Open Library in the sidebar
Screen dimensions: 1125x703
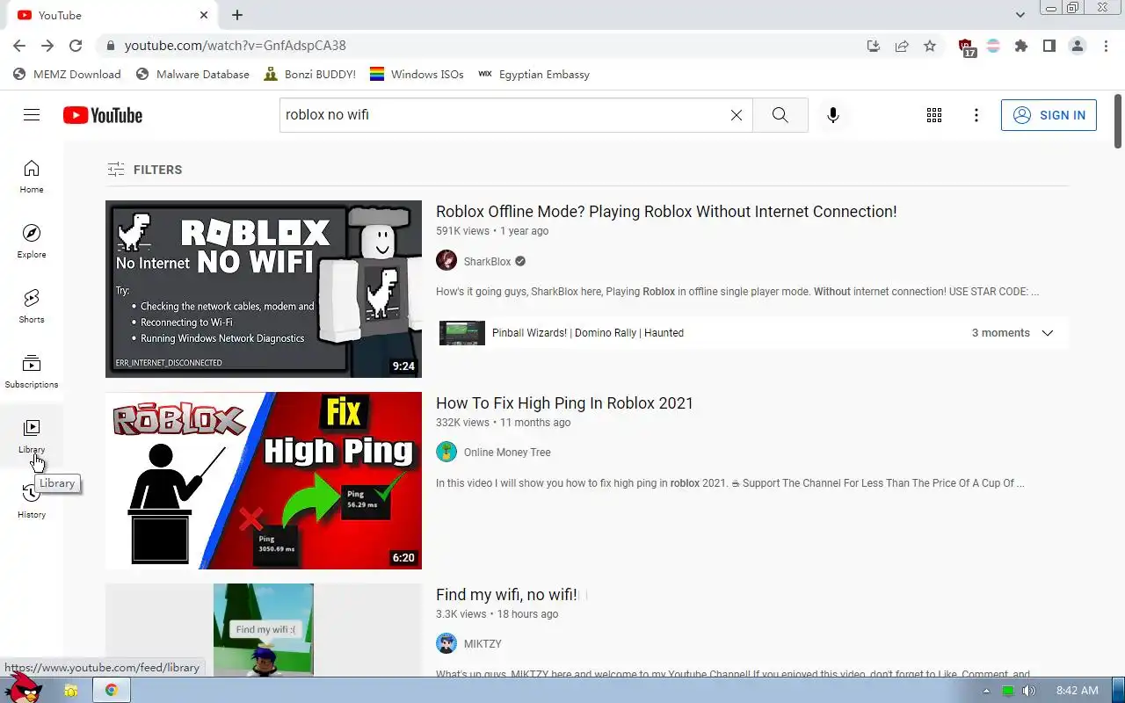point(32,437)
